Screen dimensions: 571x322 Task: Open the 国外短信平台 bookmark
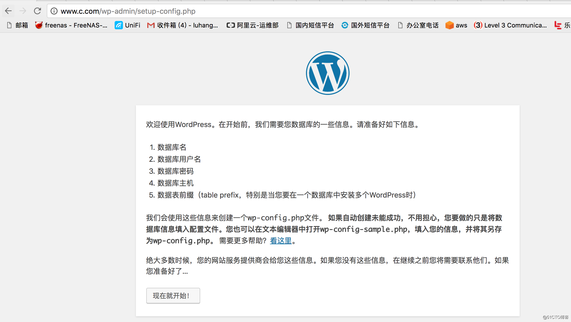[x=366, y=25]
